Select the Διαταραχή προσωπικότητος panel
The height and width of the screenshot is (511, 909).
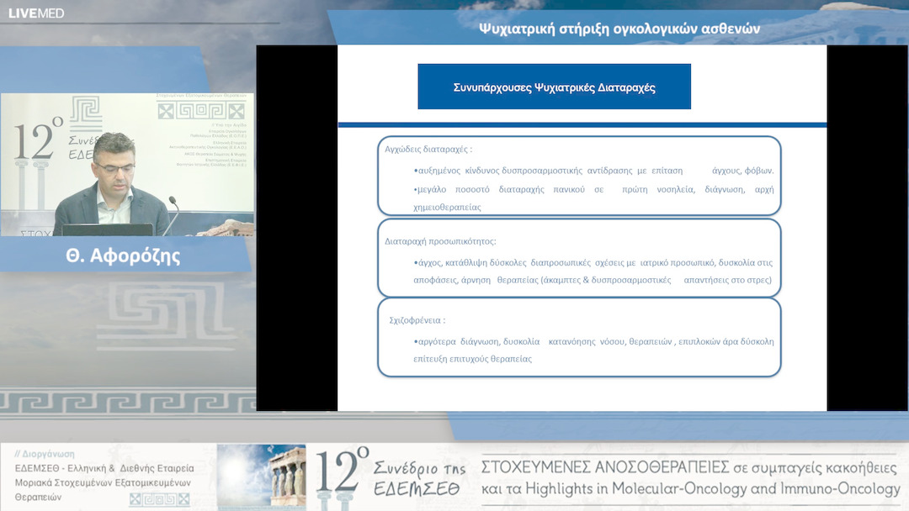(579, 257)
